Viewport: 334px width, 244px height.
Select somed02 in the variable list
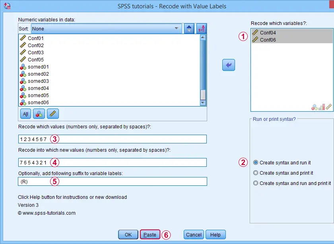point(109,74)
